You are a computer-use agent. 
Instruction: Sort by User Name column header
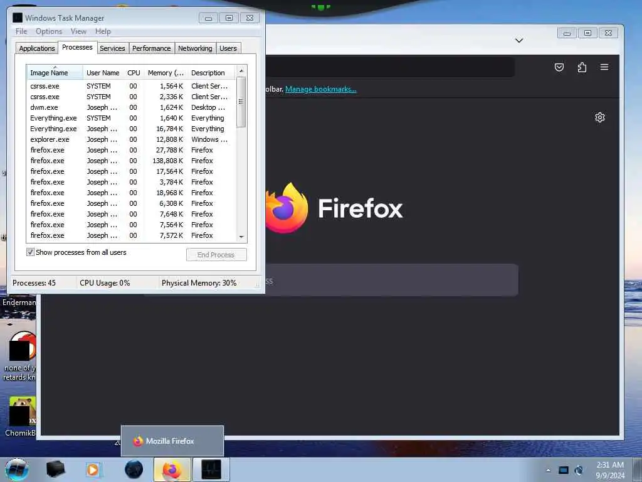(103, 73)
